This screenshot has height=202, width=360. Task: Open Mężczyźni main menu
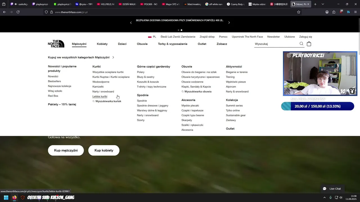tap(79, 44)
